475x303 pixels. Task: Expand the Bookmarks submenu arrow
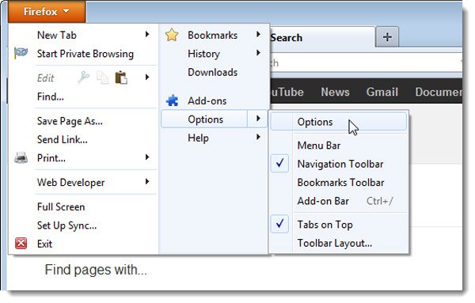258,34
